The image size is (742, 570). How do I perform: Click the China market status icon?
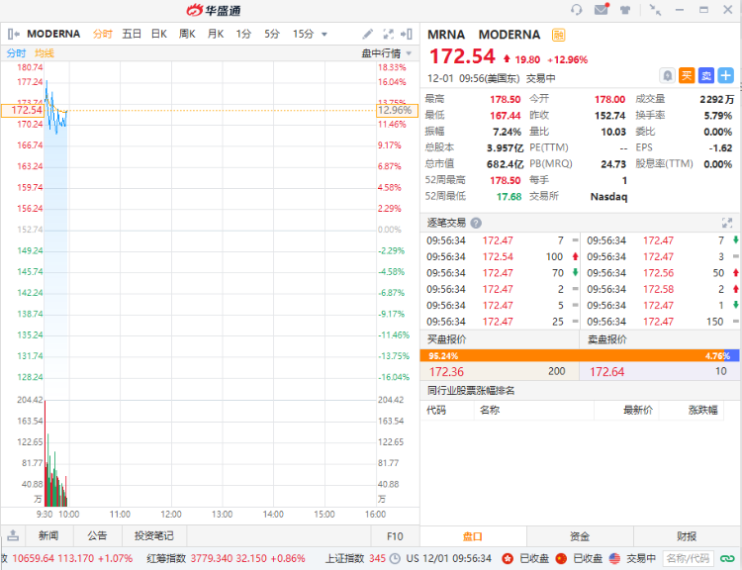[x=561, y=559]
